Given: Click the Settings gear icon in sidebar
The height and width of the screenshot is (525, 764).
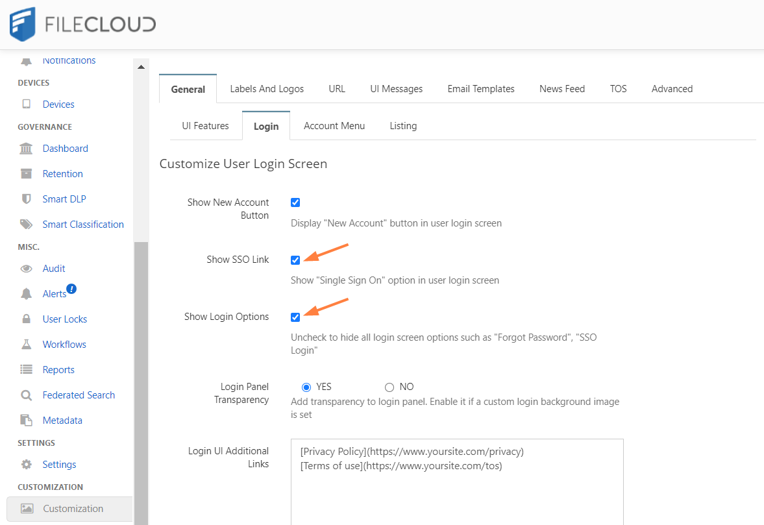Looking at the screenshot, I should 27,465.
